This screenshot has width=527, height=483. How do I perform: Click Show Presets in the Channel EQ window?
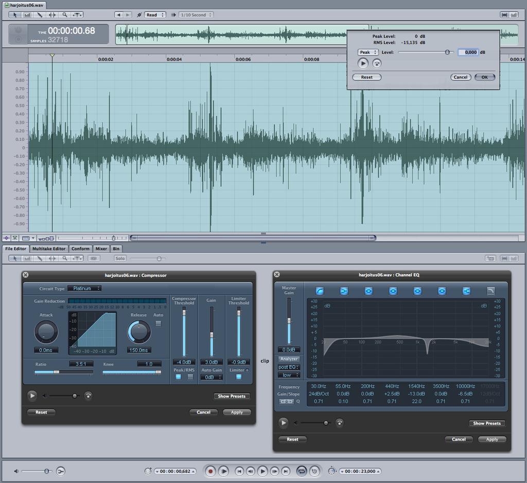487,423
